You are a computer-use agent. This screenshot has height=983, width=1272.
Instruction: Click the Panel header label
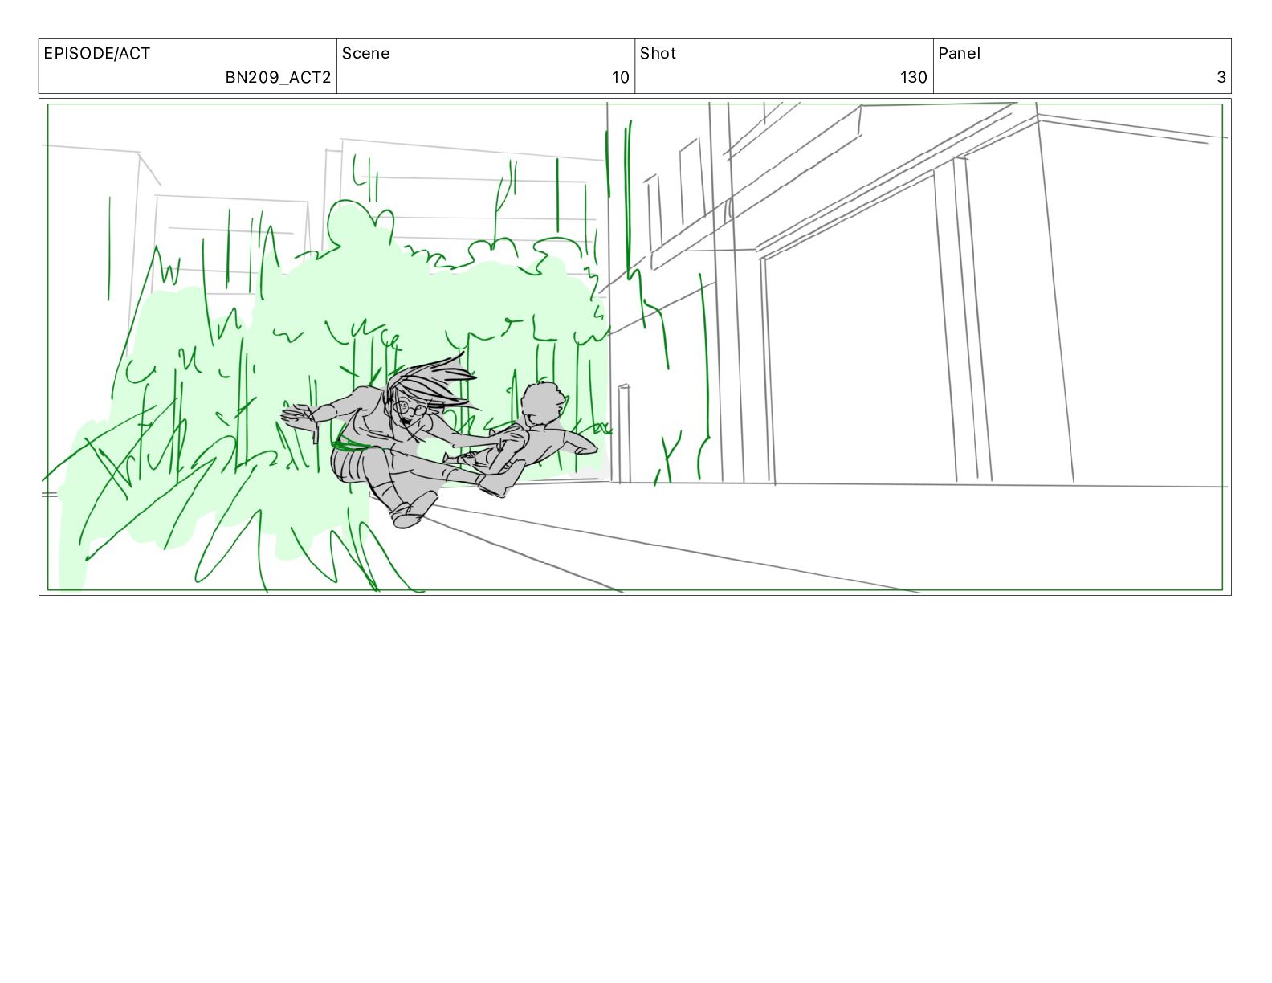click(959, 54)
